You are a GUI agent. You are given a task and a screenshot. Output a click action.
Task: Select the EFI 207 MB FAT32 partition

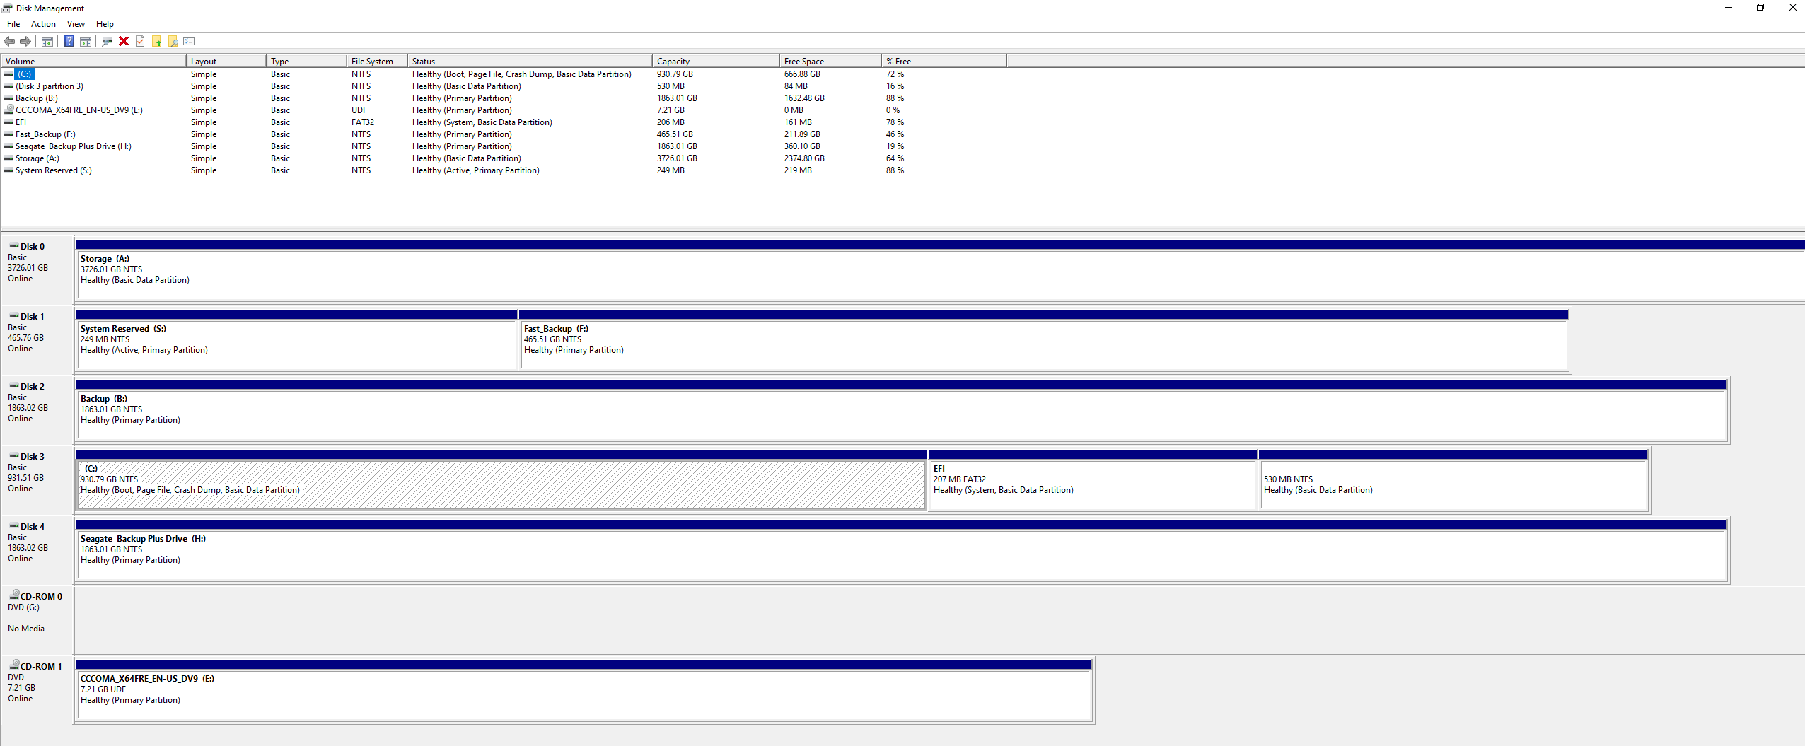pos(1093,479)
